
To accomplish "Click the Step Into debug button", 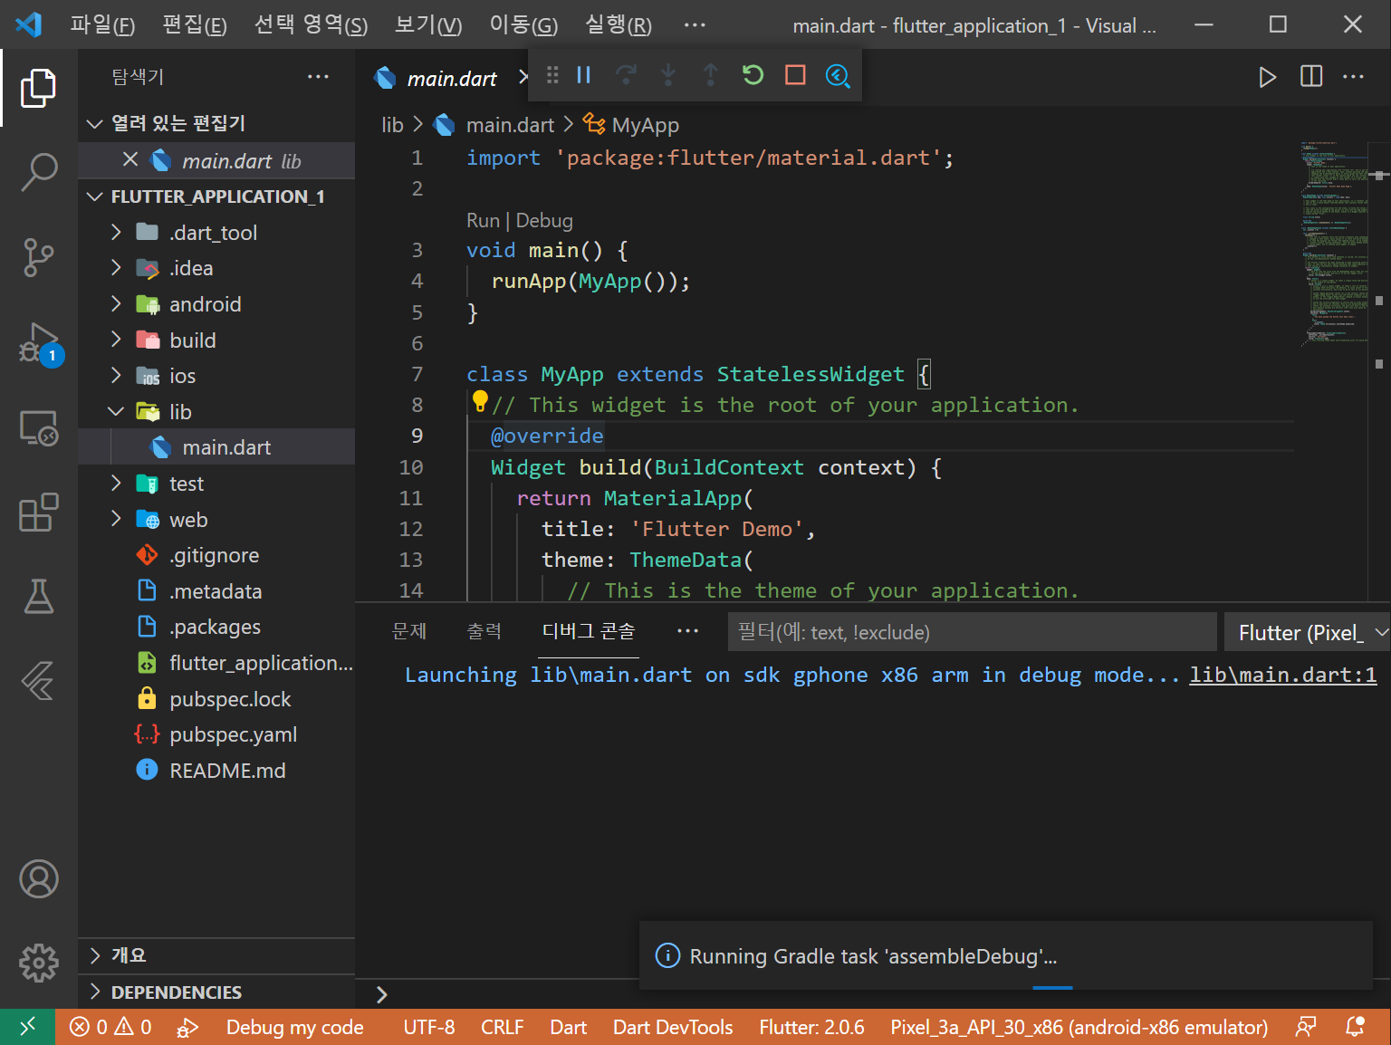I will pyautogui.click(x=667, y=75).
